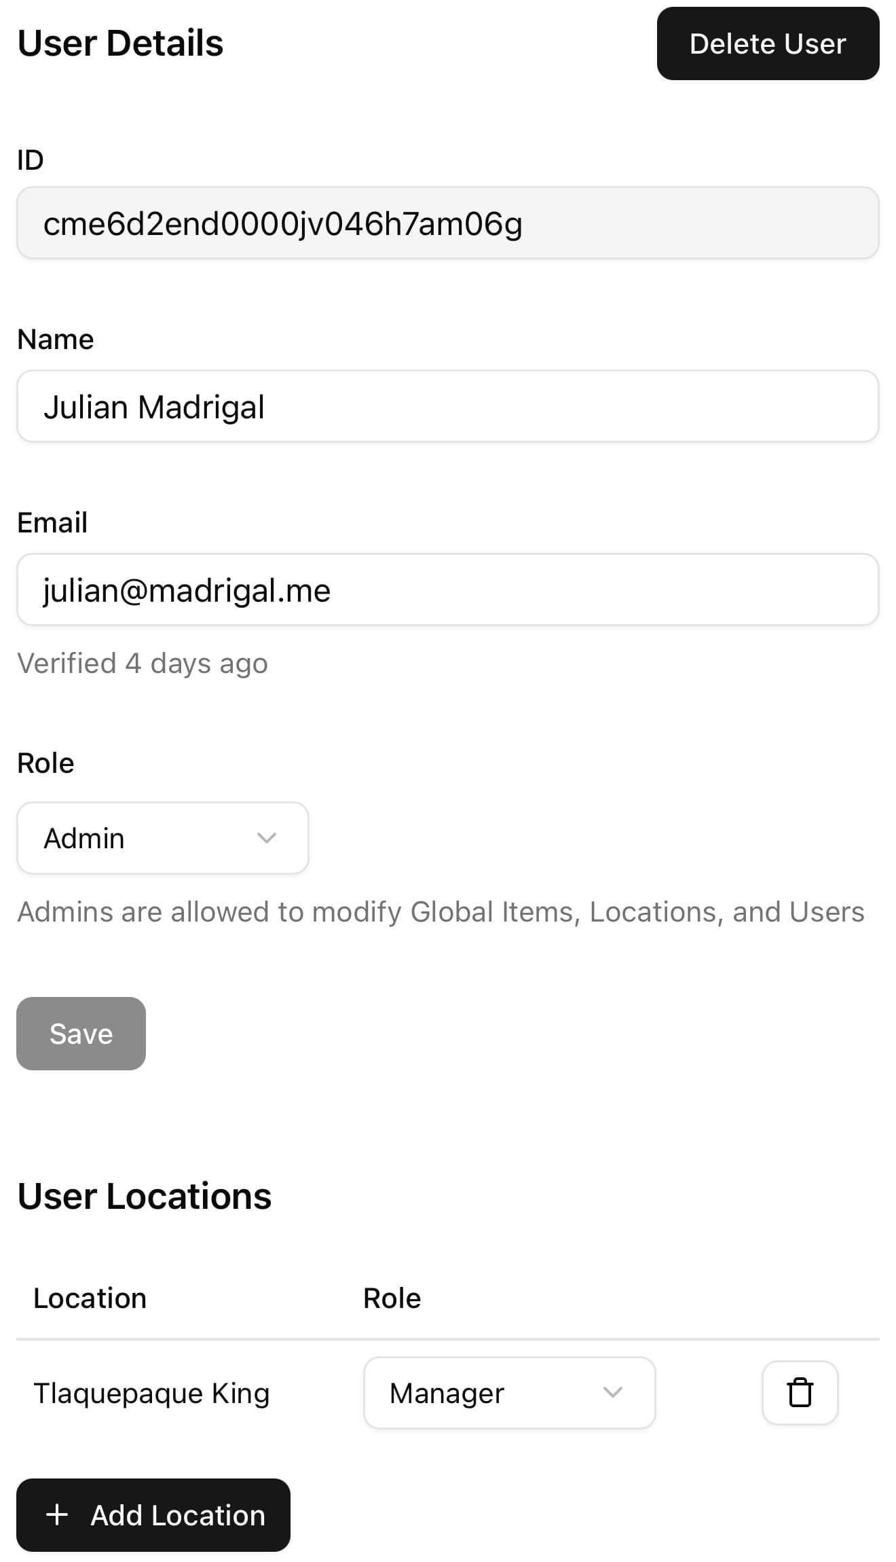Image resolution: width=896 pixels, height=1562 pixels.
Task: Click the Add Location button label
Action: pos(178,1515)
